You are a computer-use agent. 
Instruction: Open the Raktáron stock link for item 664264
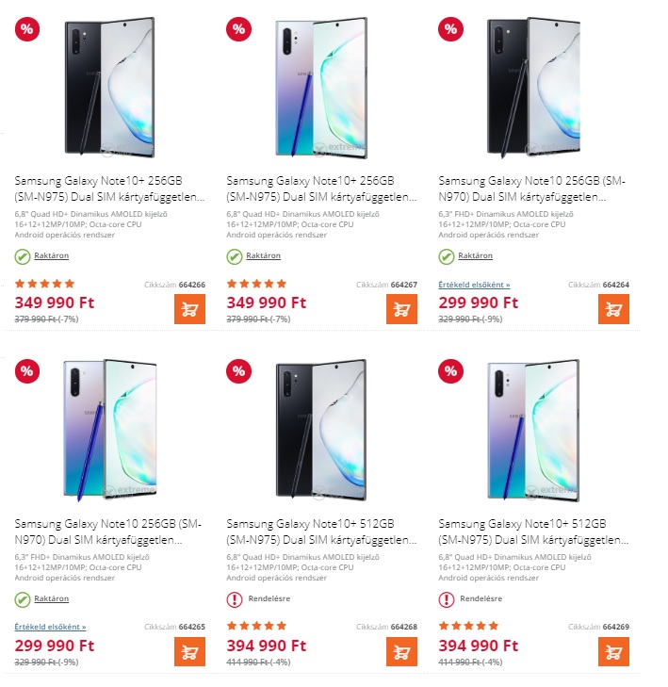click(x=475, y=256)
